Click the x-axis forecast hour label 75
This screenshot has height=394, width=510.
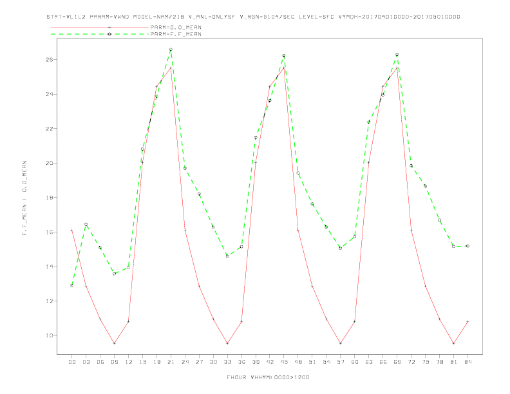tap(426, 362)
